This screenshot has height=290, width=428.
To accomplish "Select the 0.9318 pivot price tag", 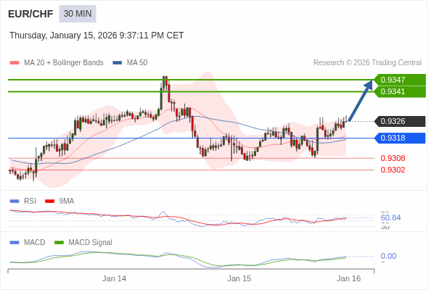I will [x=400, y=138].
